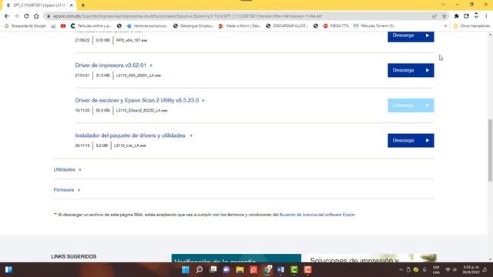
Task: Open the Descargue Dropbox bookmark
Action: coord(193,25)
